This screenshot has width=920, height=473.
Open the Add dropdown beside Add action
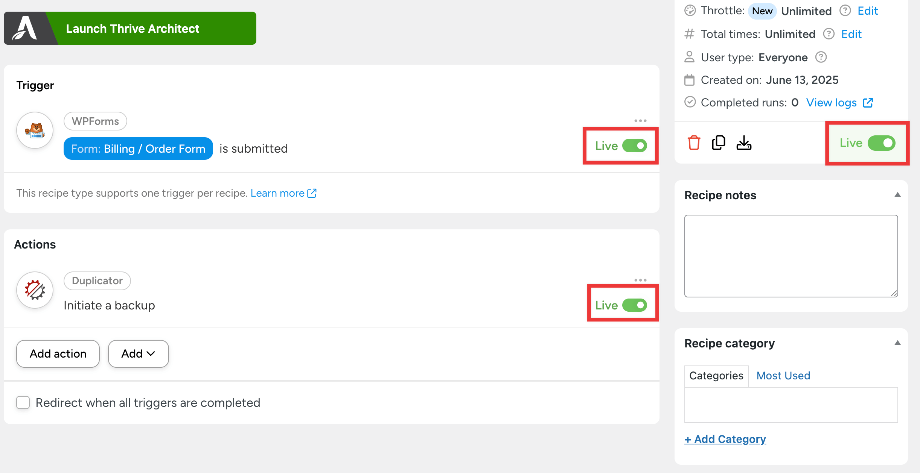point(138,354)
